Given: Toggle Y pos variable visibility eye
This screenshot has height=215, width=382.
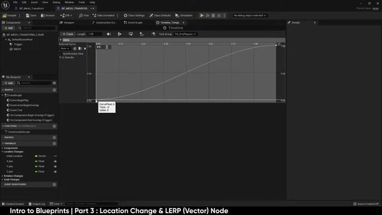Looking at the screenshot, I should 56,167.
